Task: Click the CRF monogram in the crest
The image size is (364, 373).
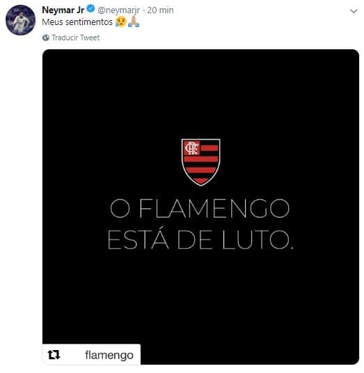Action: (192, 148)
